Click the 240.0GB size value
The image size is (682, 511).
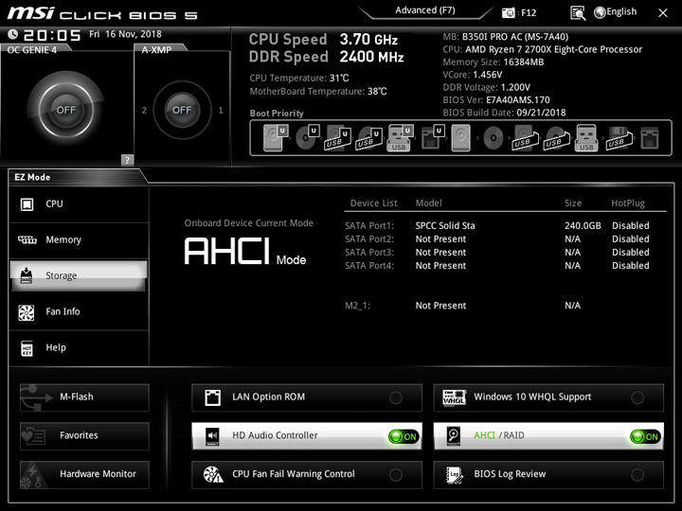coord(583,226)
